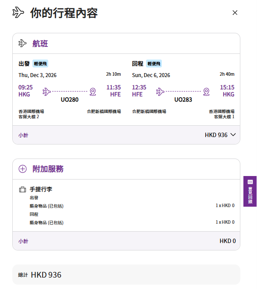Click the 總計 HKD 936 total
The image size is (257, 289).
pos(40,275)
